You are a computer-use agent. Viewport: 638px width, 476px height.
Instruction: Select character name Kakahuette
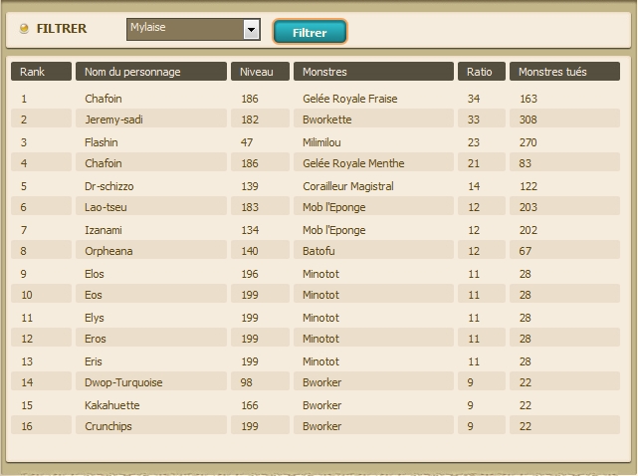pyautogui.click(x=112, y=405)
